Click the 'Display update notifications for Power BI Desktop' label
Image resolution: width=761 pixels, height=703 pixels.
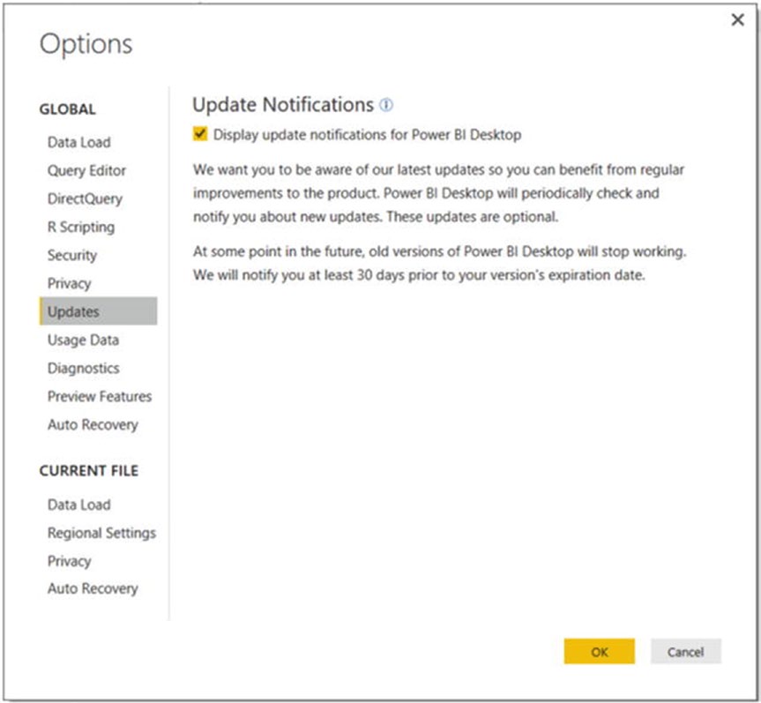pyautogui.click(x=368, y=134)
